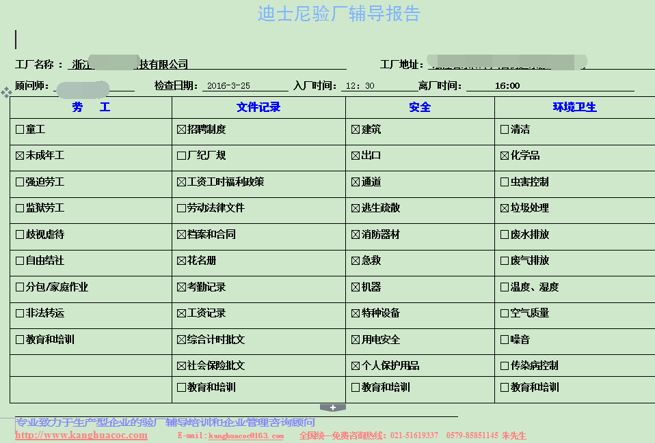Untick the 工资工时福利政策 checkbox
The image size is (655, 443).
coord(181,182)
